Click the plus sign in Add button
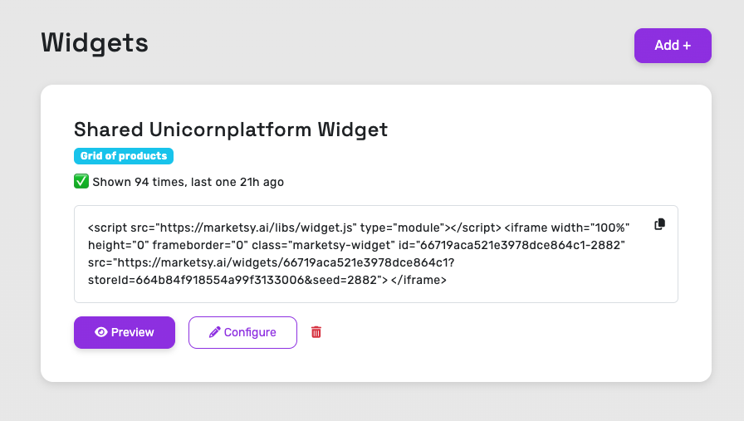 tap(687, 46)
